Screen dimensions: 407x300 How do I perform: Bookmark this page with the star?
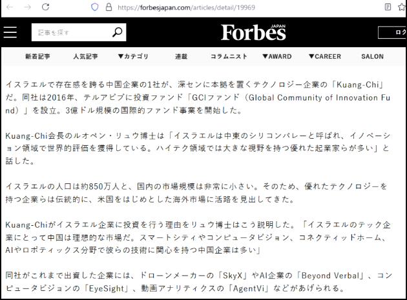pyautogui.click(x=401, y=8)
